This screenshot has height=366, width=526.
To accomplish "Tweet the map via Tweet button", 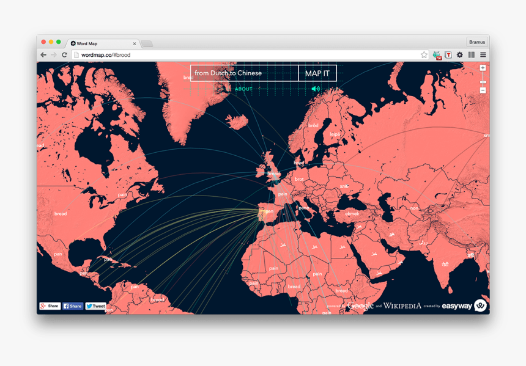I will click(x=95, y=306).
